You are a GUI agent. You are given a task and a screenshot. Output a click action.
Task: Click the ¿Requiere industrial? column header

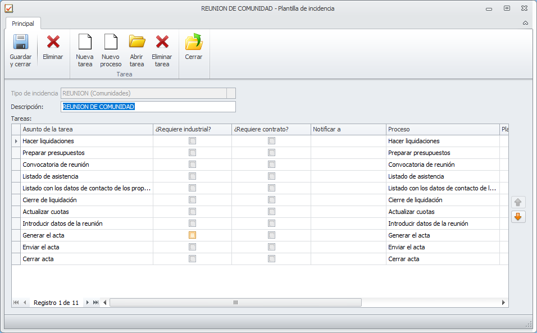(193, 129)
